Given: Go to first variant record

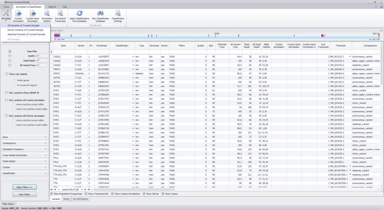Looking at the screenshot, I should click(x=52, y=189).
